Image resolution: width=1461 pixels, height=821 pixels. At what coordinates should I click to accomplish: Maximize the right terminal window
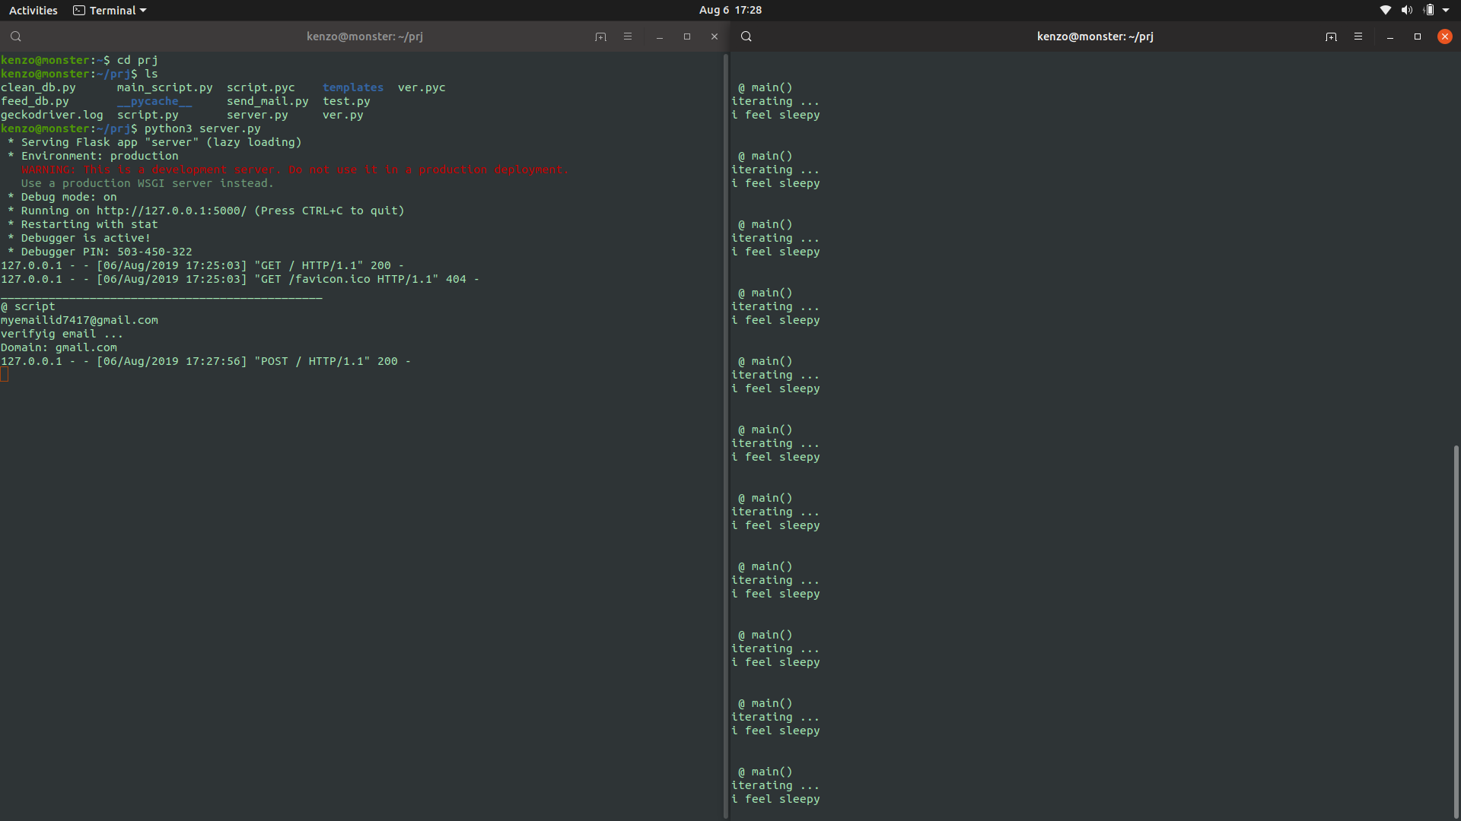point(1418,36)
